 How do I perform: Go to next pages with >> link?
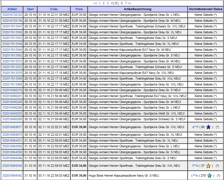[x=129, y=3]
